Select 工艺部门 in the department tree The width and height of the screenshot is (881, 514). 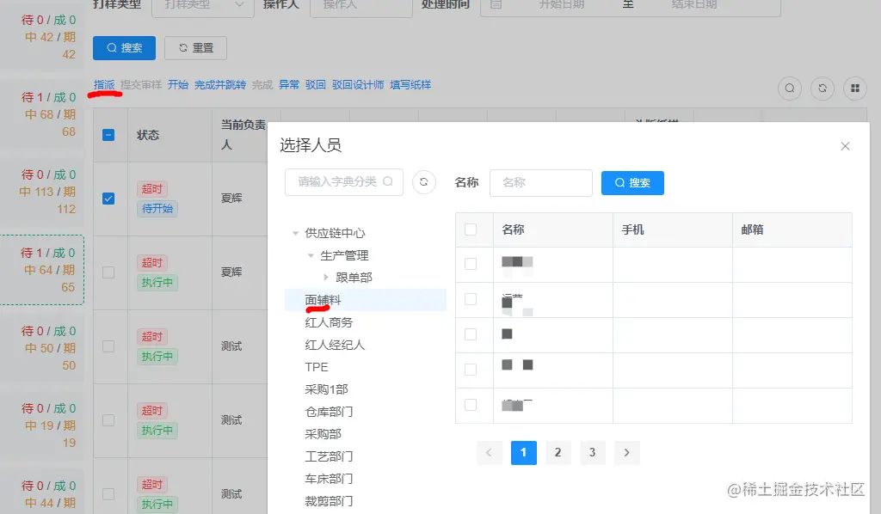coord(329,456)
